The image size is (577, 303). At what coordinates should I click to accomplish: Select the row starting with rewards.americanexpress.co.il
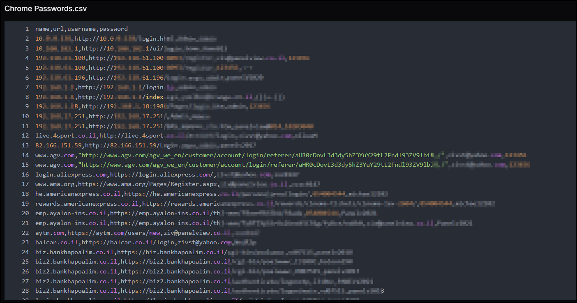point(265,204)
